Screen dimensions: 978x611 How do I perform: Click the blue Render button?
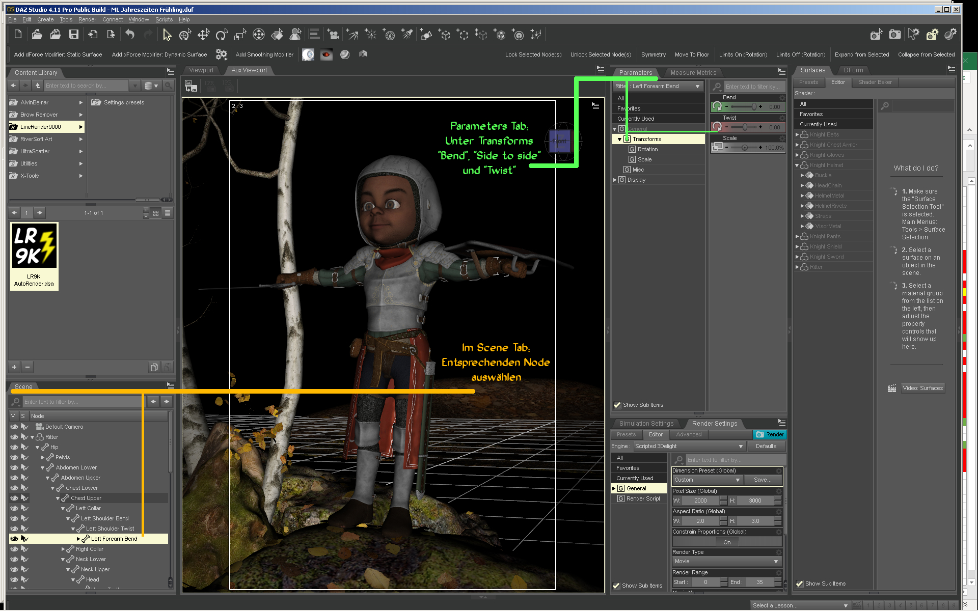click(x=770, y=435)
